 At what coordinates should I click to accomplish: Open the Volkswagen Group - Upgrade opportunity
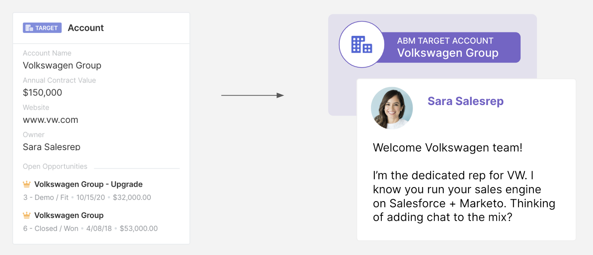pos(88,184)
